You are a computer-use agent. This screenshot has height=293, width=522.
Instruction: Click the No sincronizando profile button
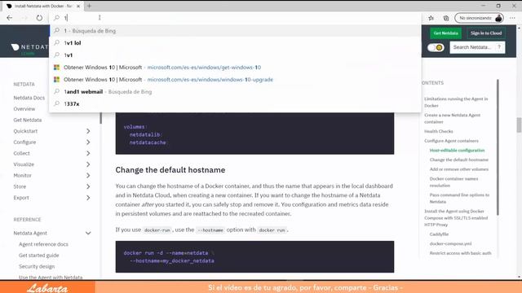[x=479, y=18]
